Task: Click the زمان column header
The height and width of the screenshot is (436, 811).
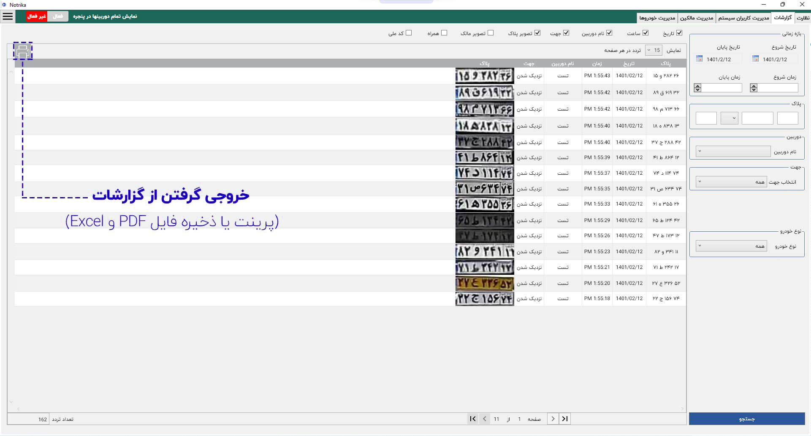Action: coord(597,63)
